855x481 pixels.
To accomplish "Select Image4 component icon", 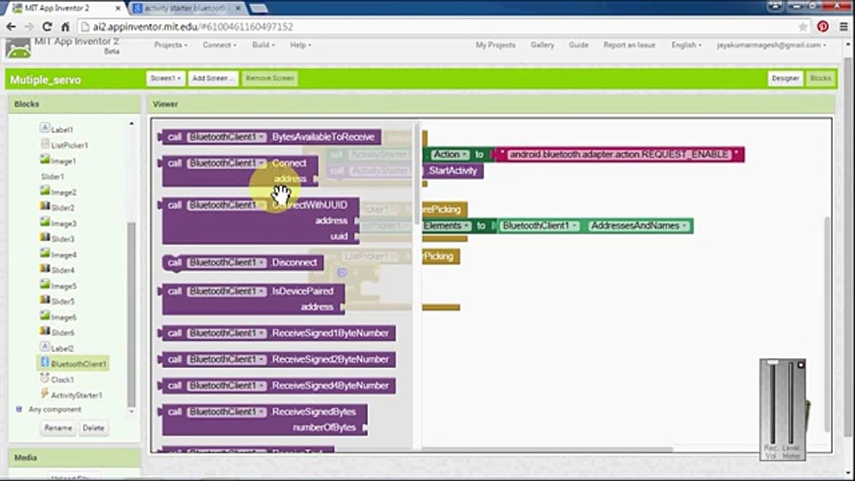I will (x=45, y=254).
